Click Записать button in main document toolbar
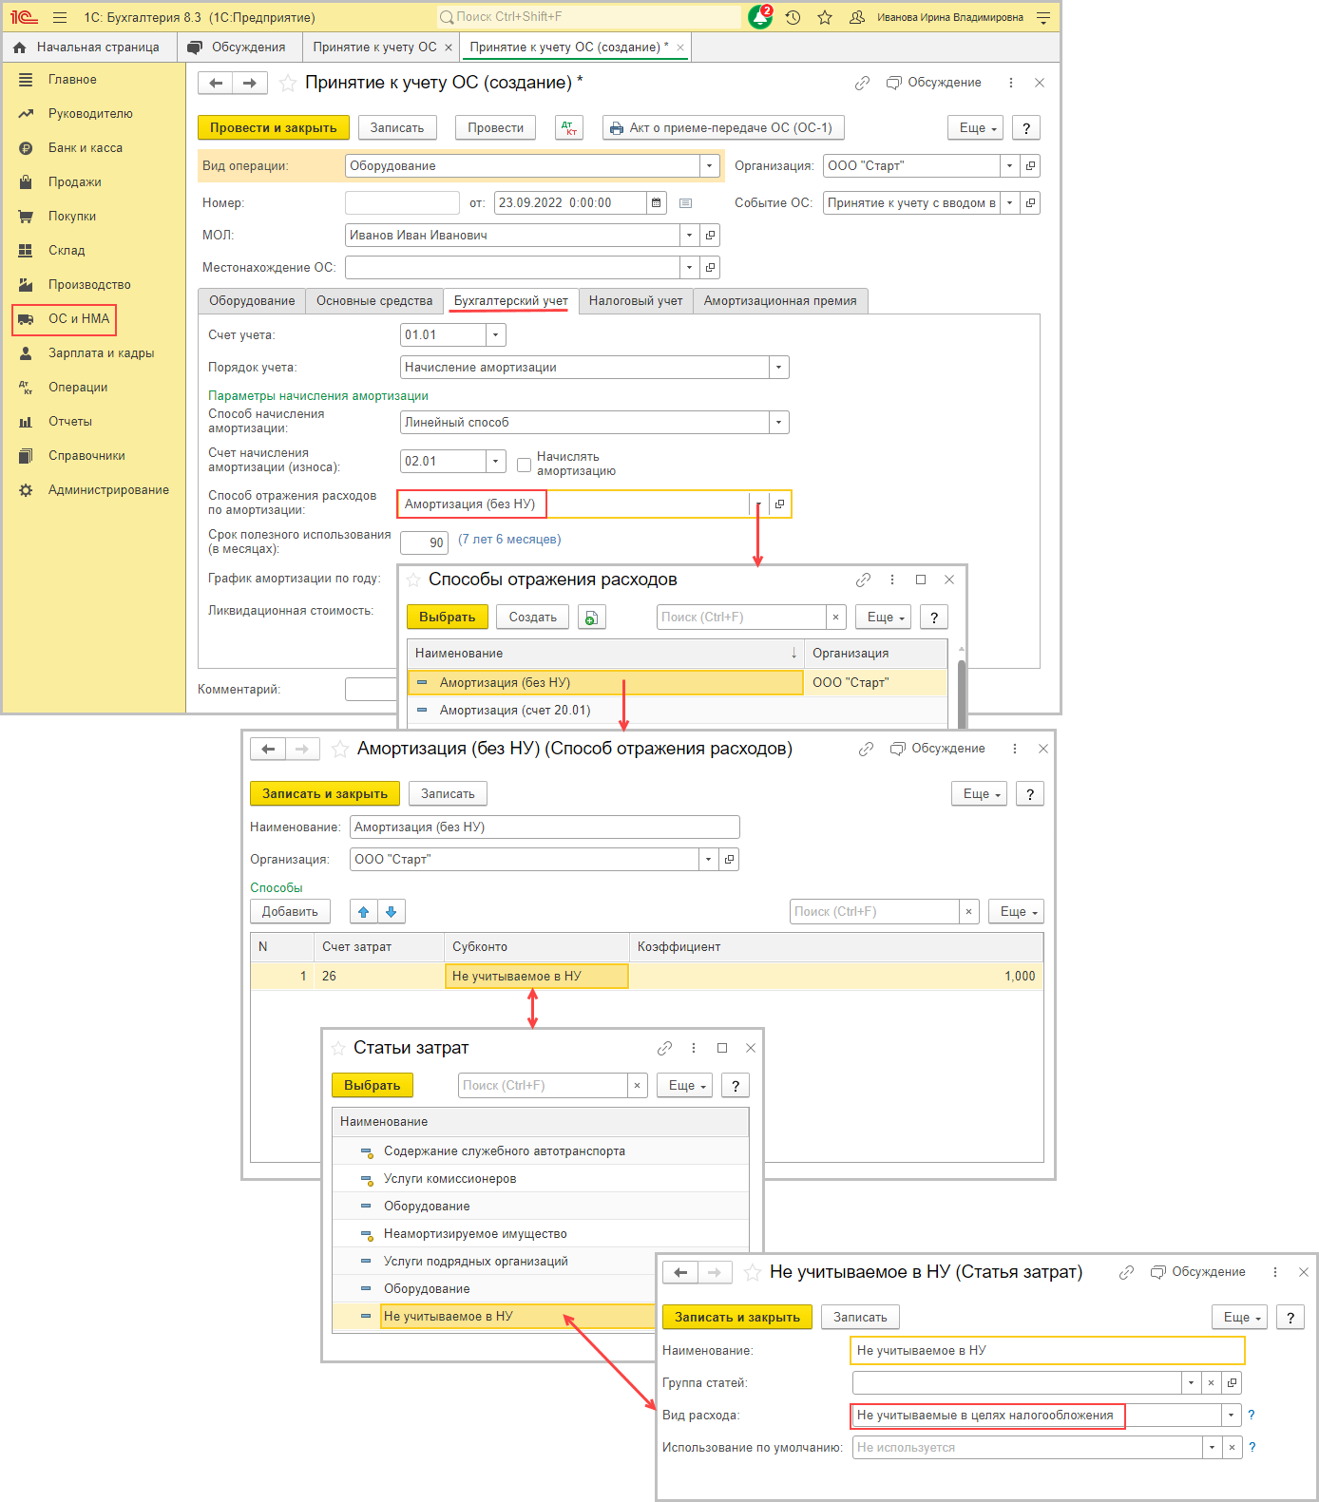 (397, 128)
